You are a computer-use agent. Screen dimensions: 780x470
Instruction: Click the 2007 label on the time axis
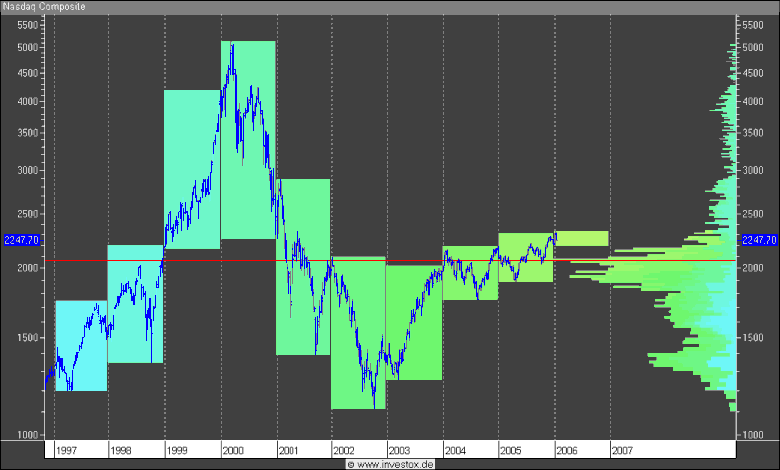point(623,451)
